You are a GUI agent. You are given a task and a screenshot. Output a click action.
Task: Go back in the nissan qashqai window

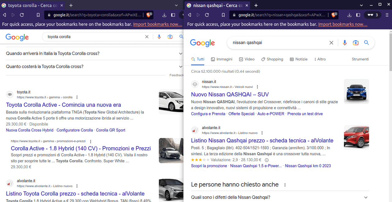(x=190, y=15)
